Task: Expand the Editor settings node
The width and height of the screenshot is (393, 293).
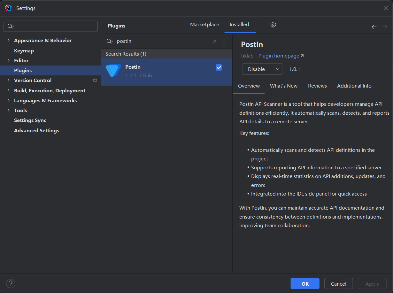Action: point(9,60)
